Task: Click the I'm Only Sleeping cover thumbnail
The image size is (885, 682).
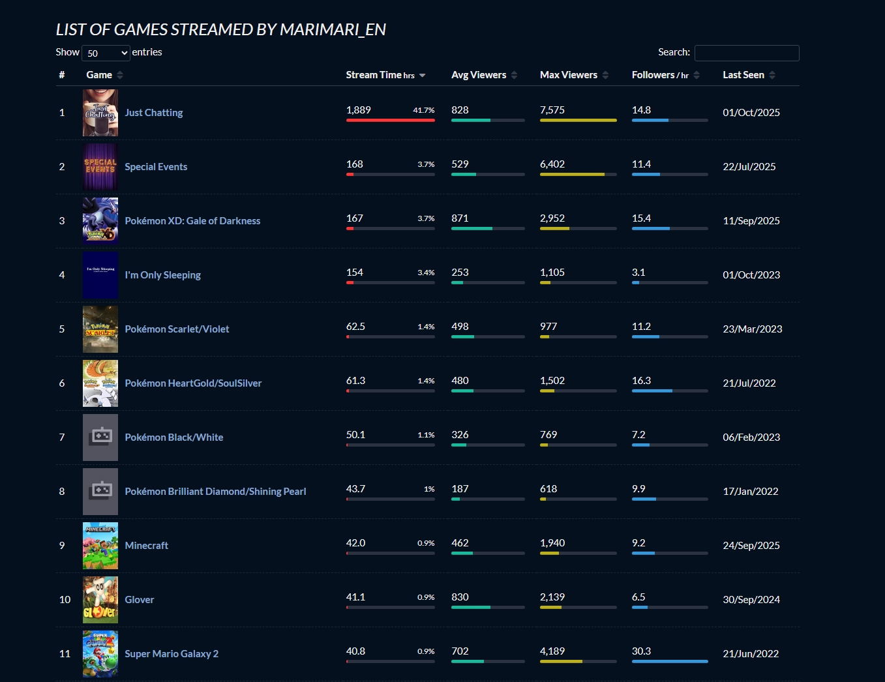Action: pyautogui.click(x=100, y=275)
